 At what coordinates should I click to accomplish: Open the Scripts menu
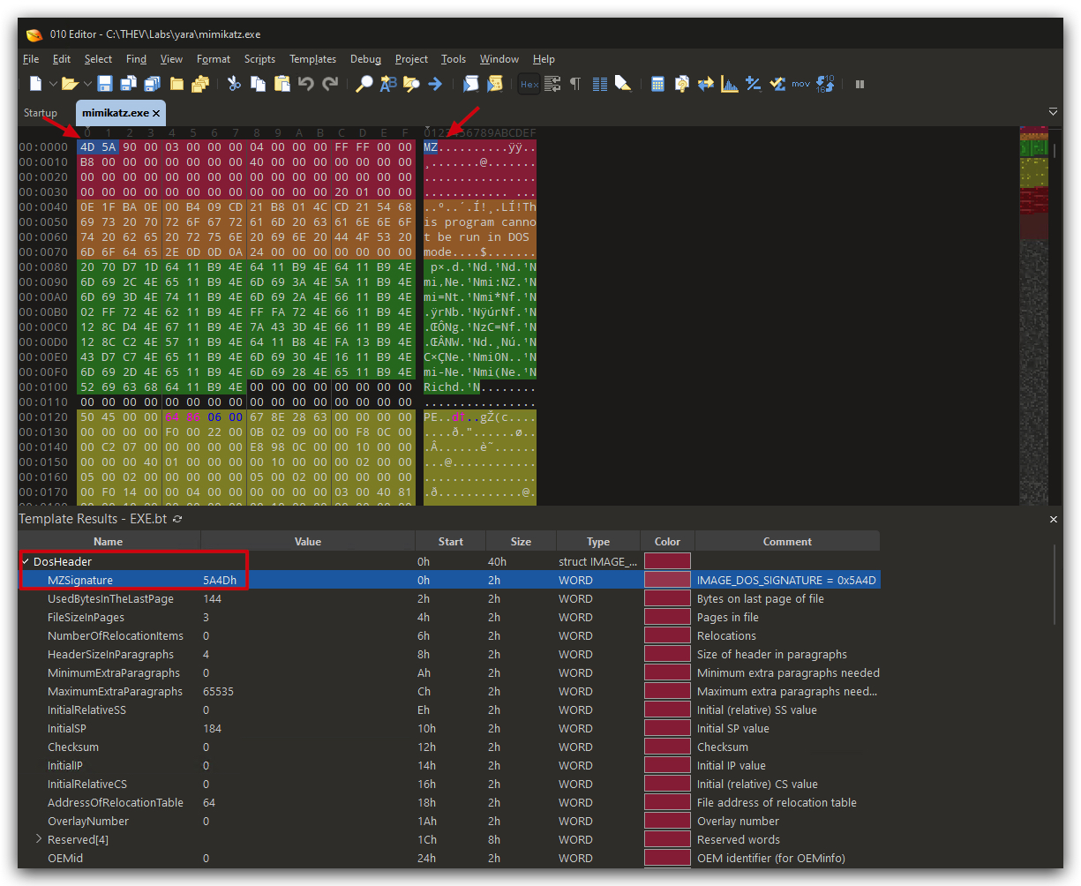click(259, 59)
